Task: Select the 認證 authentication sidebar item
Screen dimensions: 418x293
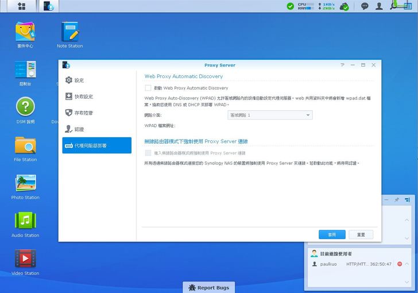Action: 97,129
